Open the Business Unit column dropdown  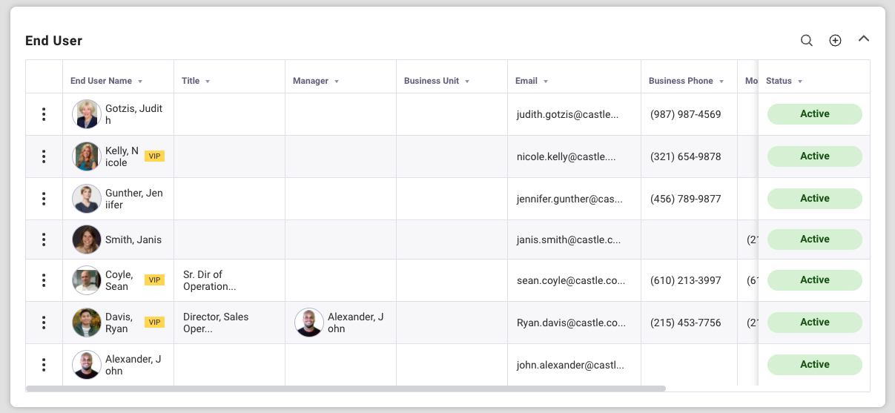467,82
